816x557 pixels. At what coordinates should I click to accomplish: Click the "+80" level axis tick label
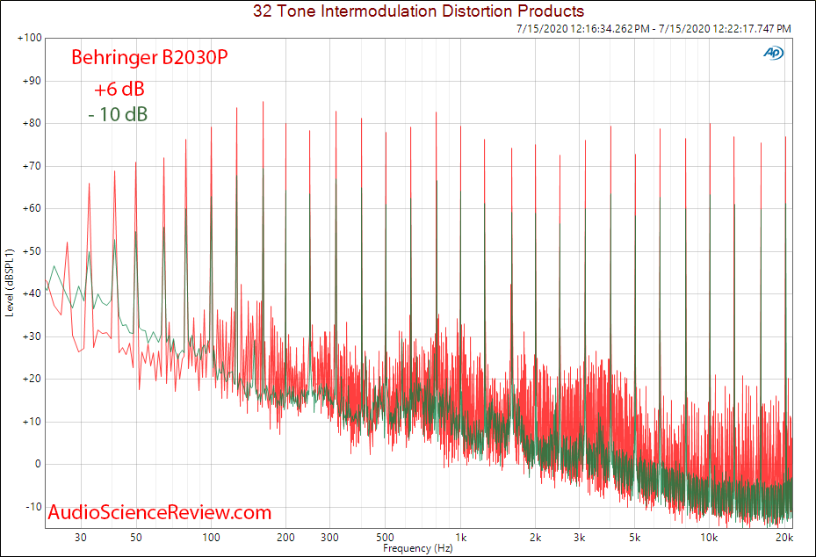tap(32, 123)
